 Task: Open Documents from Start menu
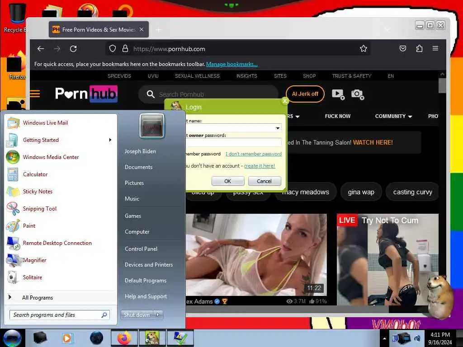point(138,167)
